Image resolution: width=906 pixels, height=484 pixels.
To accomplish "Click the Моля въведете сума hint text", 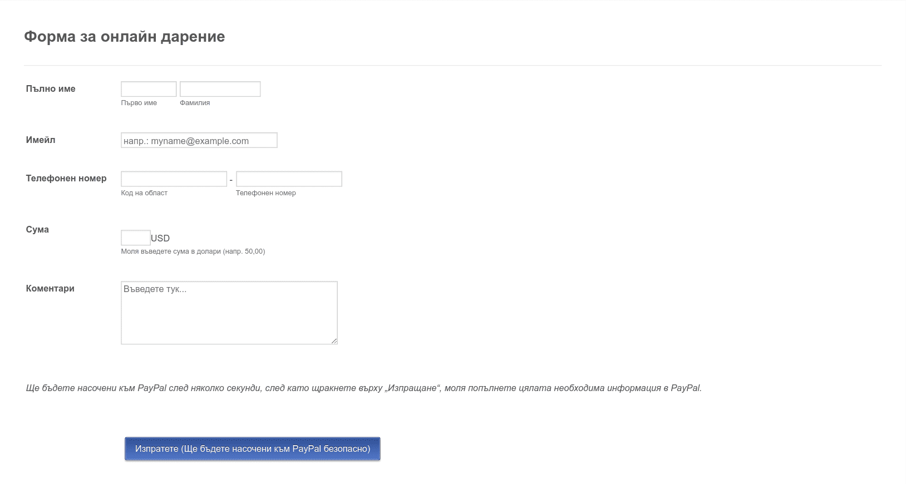I will (193, 251).
